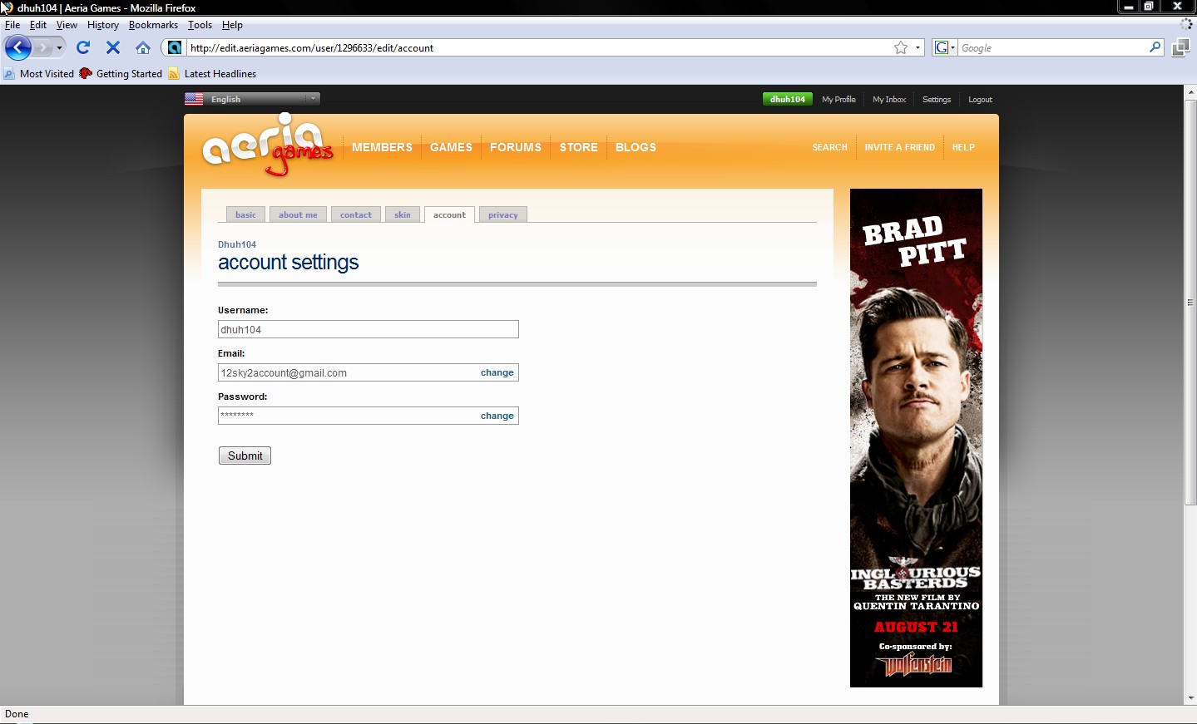The height and width of the screenshot is (724, 1197).
Task: Restore down the Firefox window
Action: coord(1149,7)
